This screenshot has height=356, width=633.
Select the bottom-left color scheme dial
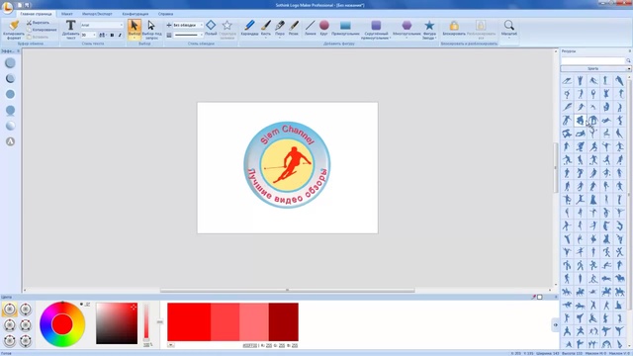tap(10, 340)
